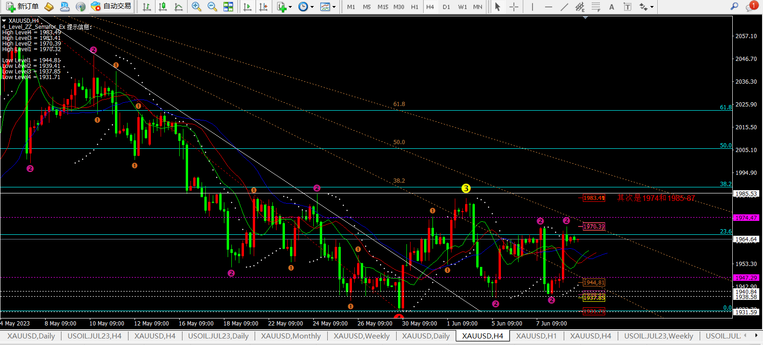Open the VPS cloud hosting icon
763x345 pixels.
point(65,7)
